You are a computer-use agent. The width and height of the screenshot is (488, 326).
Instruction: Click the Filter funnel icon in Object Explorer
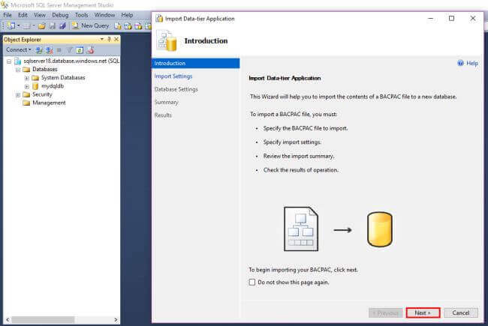coord(70,50)
